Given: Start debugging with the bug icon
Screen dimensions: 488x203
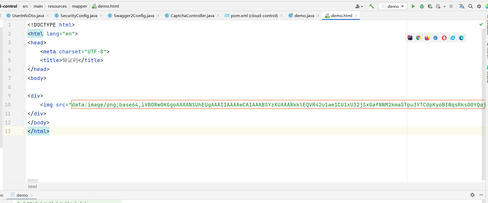Looking at the screenshot, I should (422, 6).
